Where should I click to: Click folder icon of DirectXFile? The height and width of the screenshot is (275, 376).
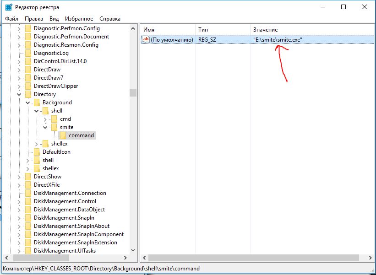tap(28, 185)
